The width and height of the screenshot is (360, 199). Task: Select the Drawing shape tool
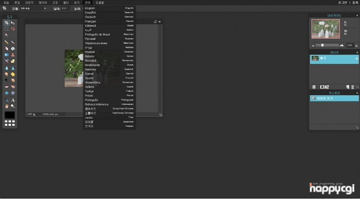13,61
